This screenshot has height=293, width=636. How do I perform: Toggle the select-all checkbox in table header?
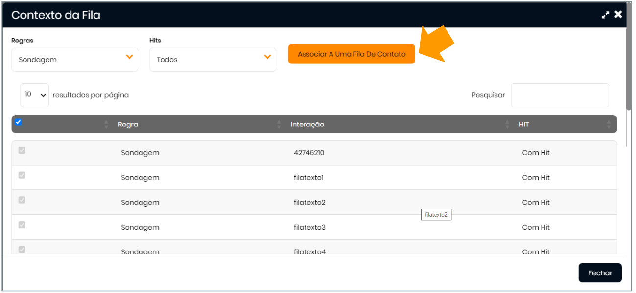coord(18,122)
